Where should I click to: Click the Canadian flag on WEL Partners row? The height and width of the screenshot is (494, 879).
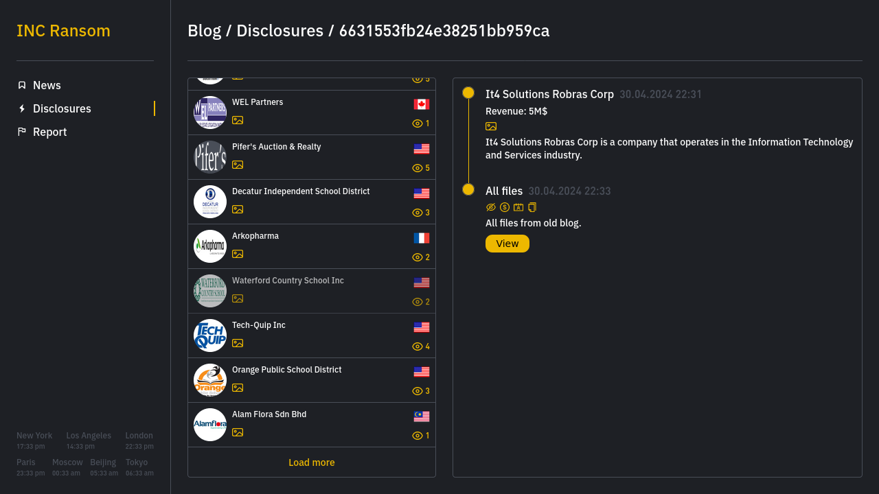(422, 104)
